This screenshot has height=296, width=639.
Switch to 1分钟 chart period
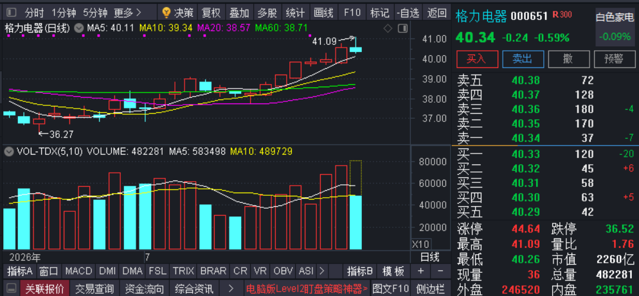(x=64, y=13)
